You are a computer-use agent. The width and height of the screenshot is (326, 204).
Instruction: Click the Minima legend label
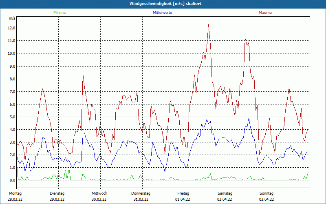click(x=59, y=13)
